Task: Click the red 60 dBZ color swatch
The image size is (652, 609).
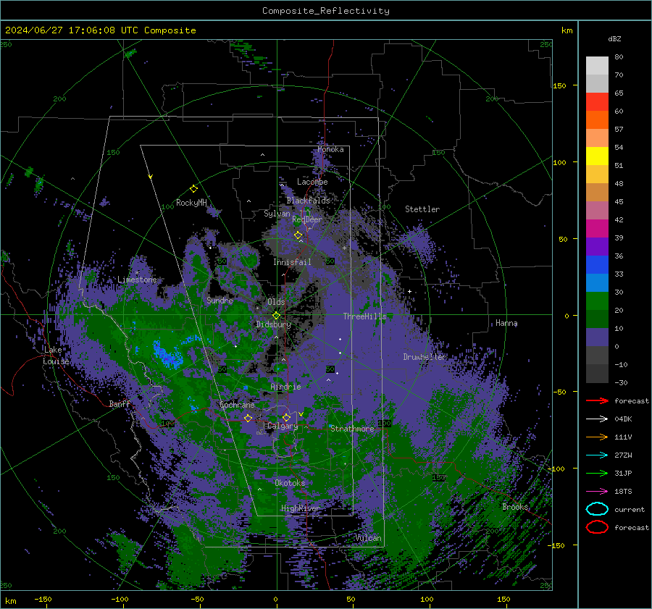Action: point(597,102)
